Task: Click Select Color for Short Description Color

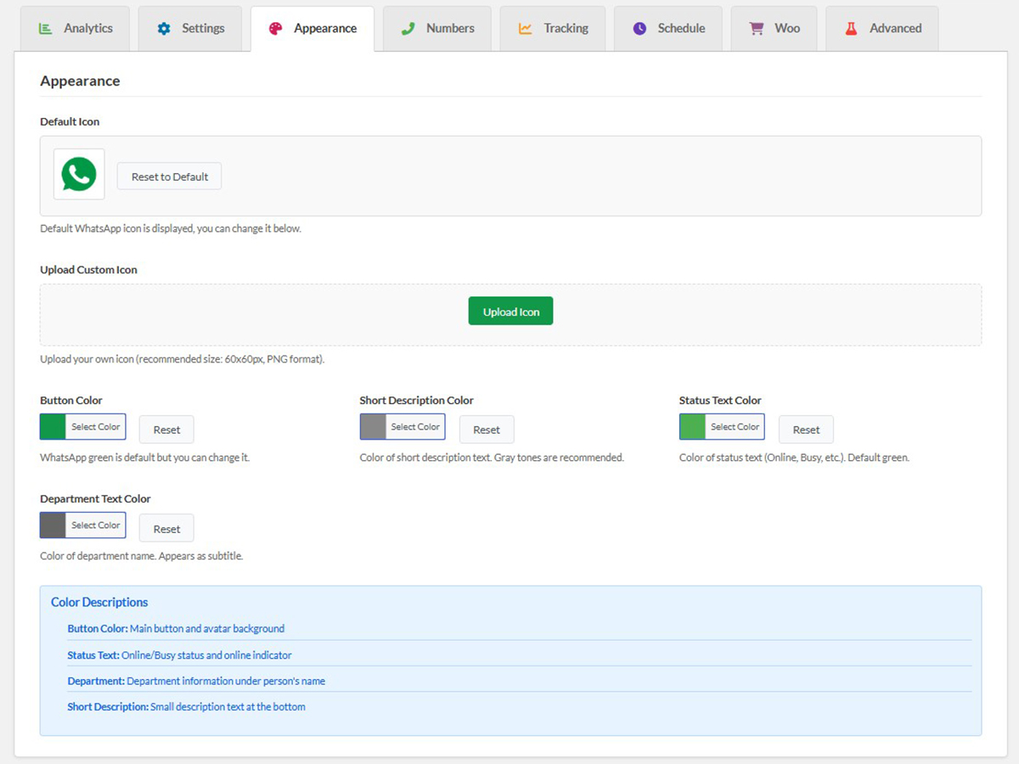Action: pos(415,427)
